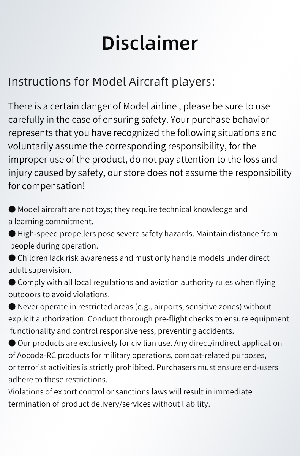
Task: Click the line starting "There is a certain danger"
Action: click(x=139, y=106)
